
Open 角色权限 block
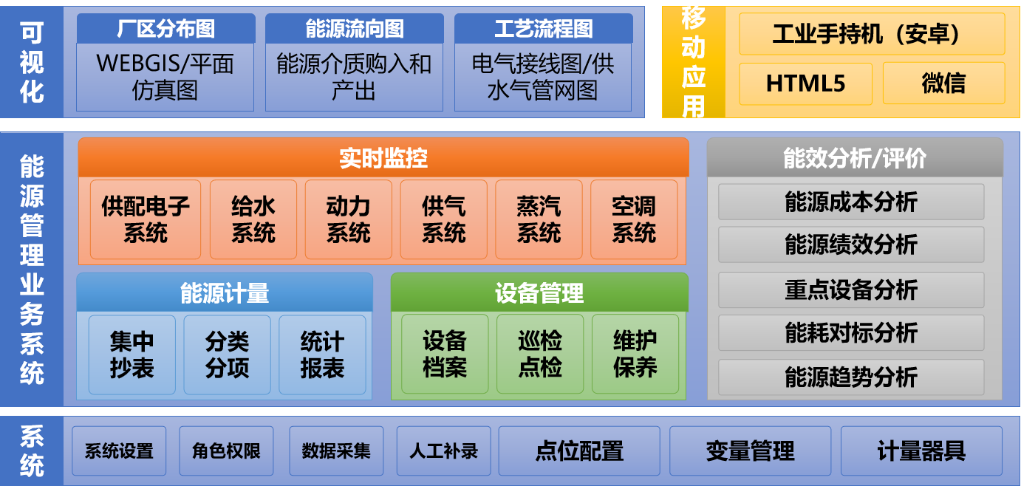pyautogui.click(x=227, y=451)
